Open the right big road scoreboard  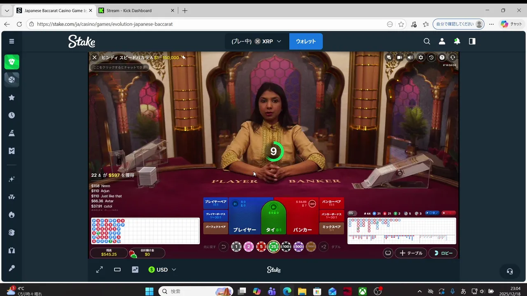(402, 231)
